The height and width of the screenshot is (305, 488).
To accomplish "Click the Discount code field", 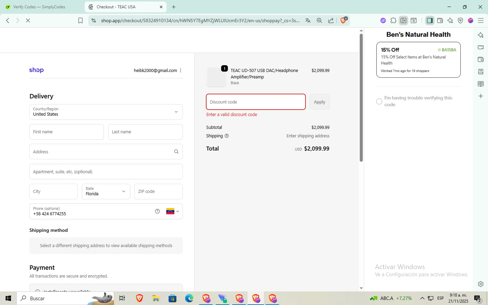I will tap(256, 102).
